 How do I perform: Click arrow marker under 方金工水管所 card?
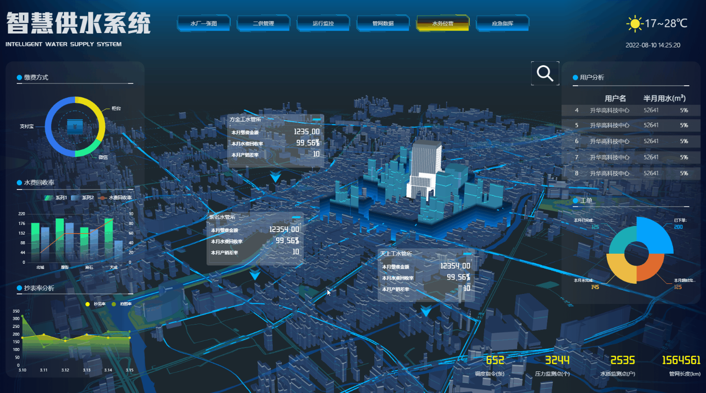pyautogui.click(x=275, y=177)
